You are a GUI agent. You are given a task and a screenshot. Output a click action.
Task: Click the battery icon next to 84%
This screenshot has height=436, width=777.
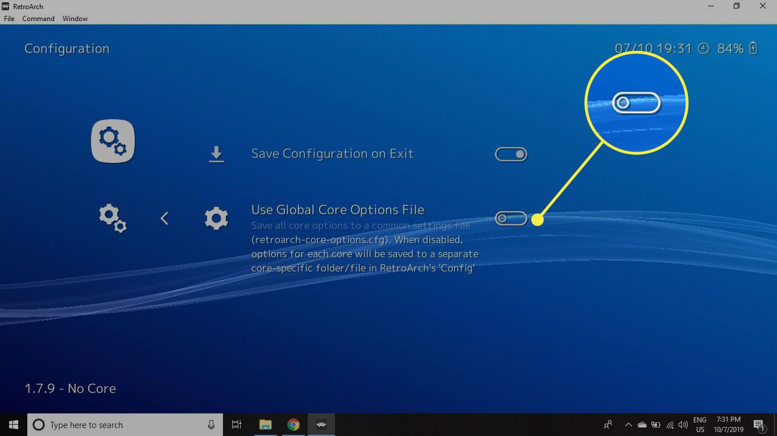pos(753,48)
